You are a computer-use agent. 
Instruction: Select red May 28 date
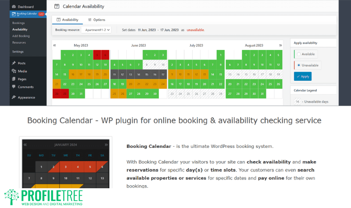[57, 93]
